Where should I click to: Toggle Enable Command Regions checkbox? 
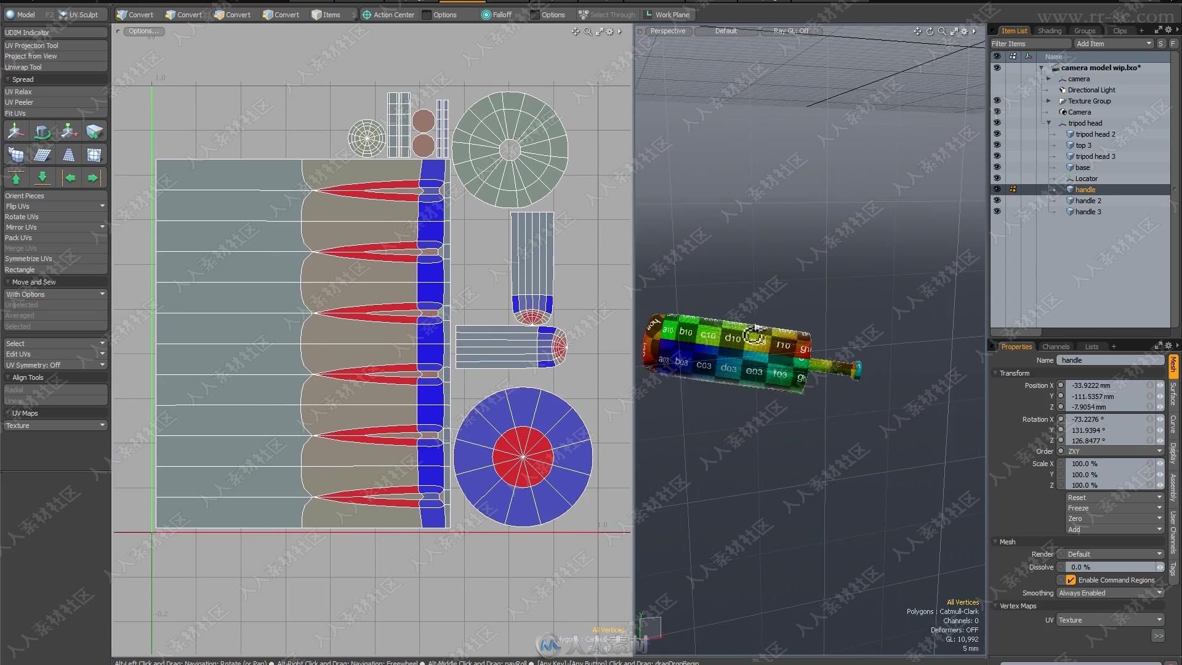coord(1071,580)
